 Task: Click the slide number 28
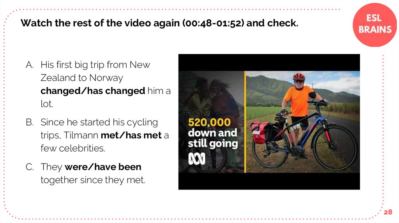click(387, 212)
